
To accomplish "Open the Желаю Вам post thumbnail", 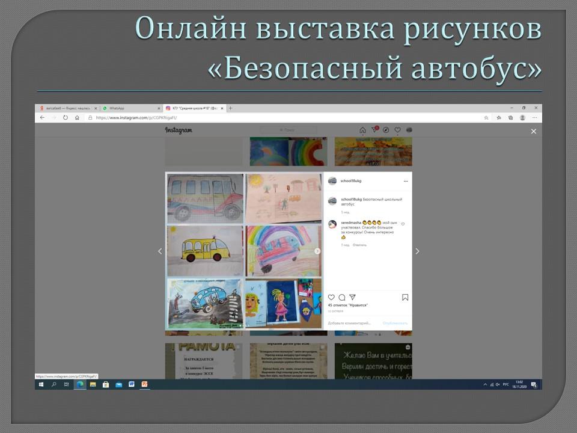I will [373, 361].
